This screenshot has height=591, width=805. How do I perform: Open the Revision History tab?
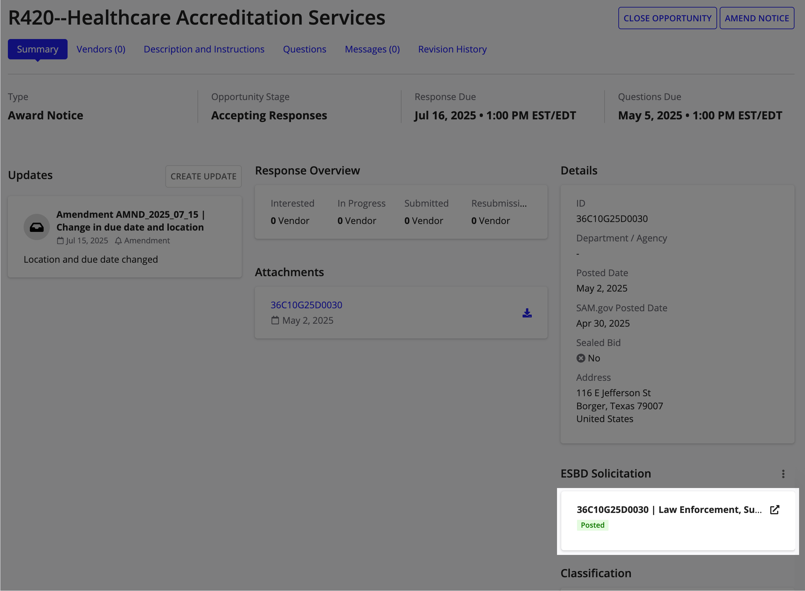452,50
